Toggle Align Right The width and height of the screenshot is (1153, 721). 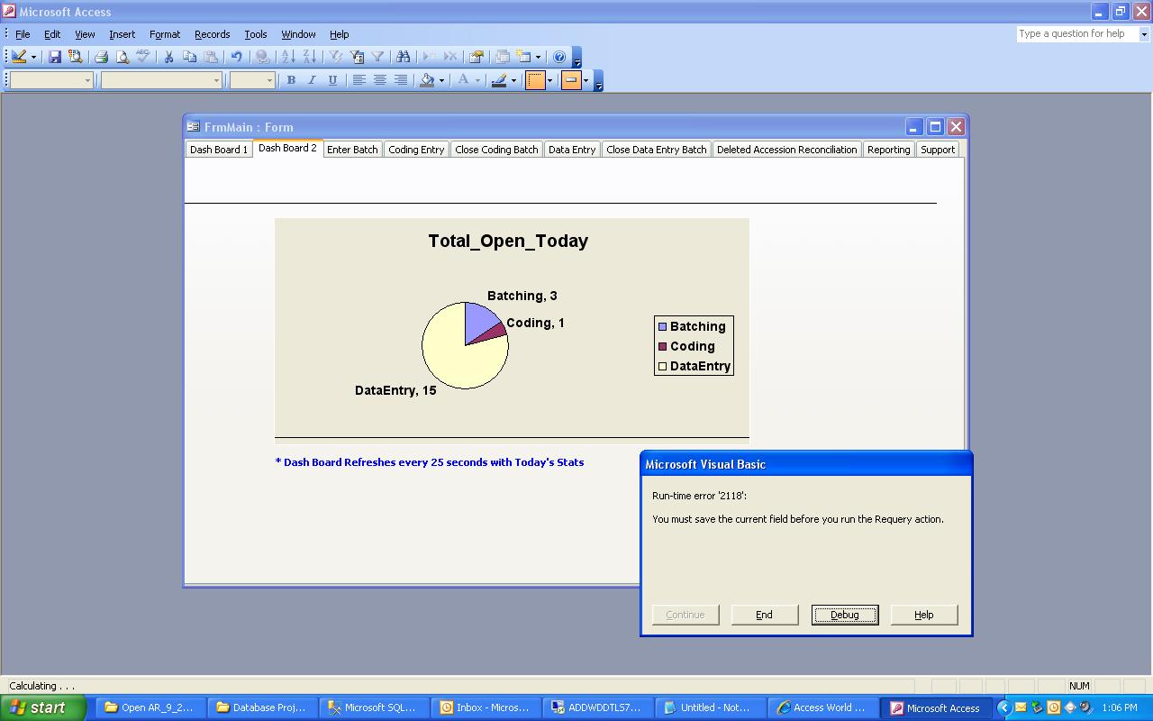pos(400,80)
